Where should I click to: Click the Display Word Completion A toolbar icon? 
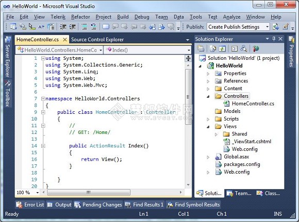coord(41,27)
